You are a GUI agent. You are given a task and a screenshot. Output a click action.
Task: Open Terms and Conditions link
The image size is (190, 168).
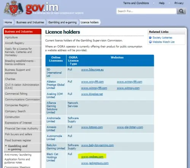tap(136, 3)
